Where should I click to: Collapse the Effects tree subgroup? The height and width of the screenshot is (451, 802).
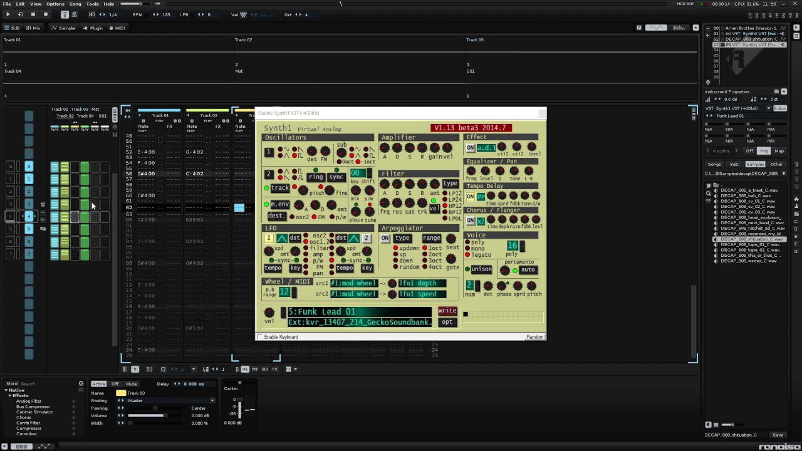point(9,396)
